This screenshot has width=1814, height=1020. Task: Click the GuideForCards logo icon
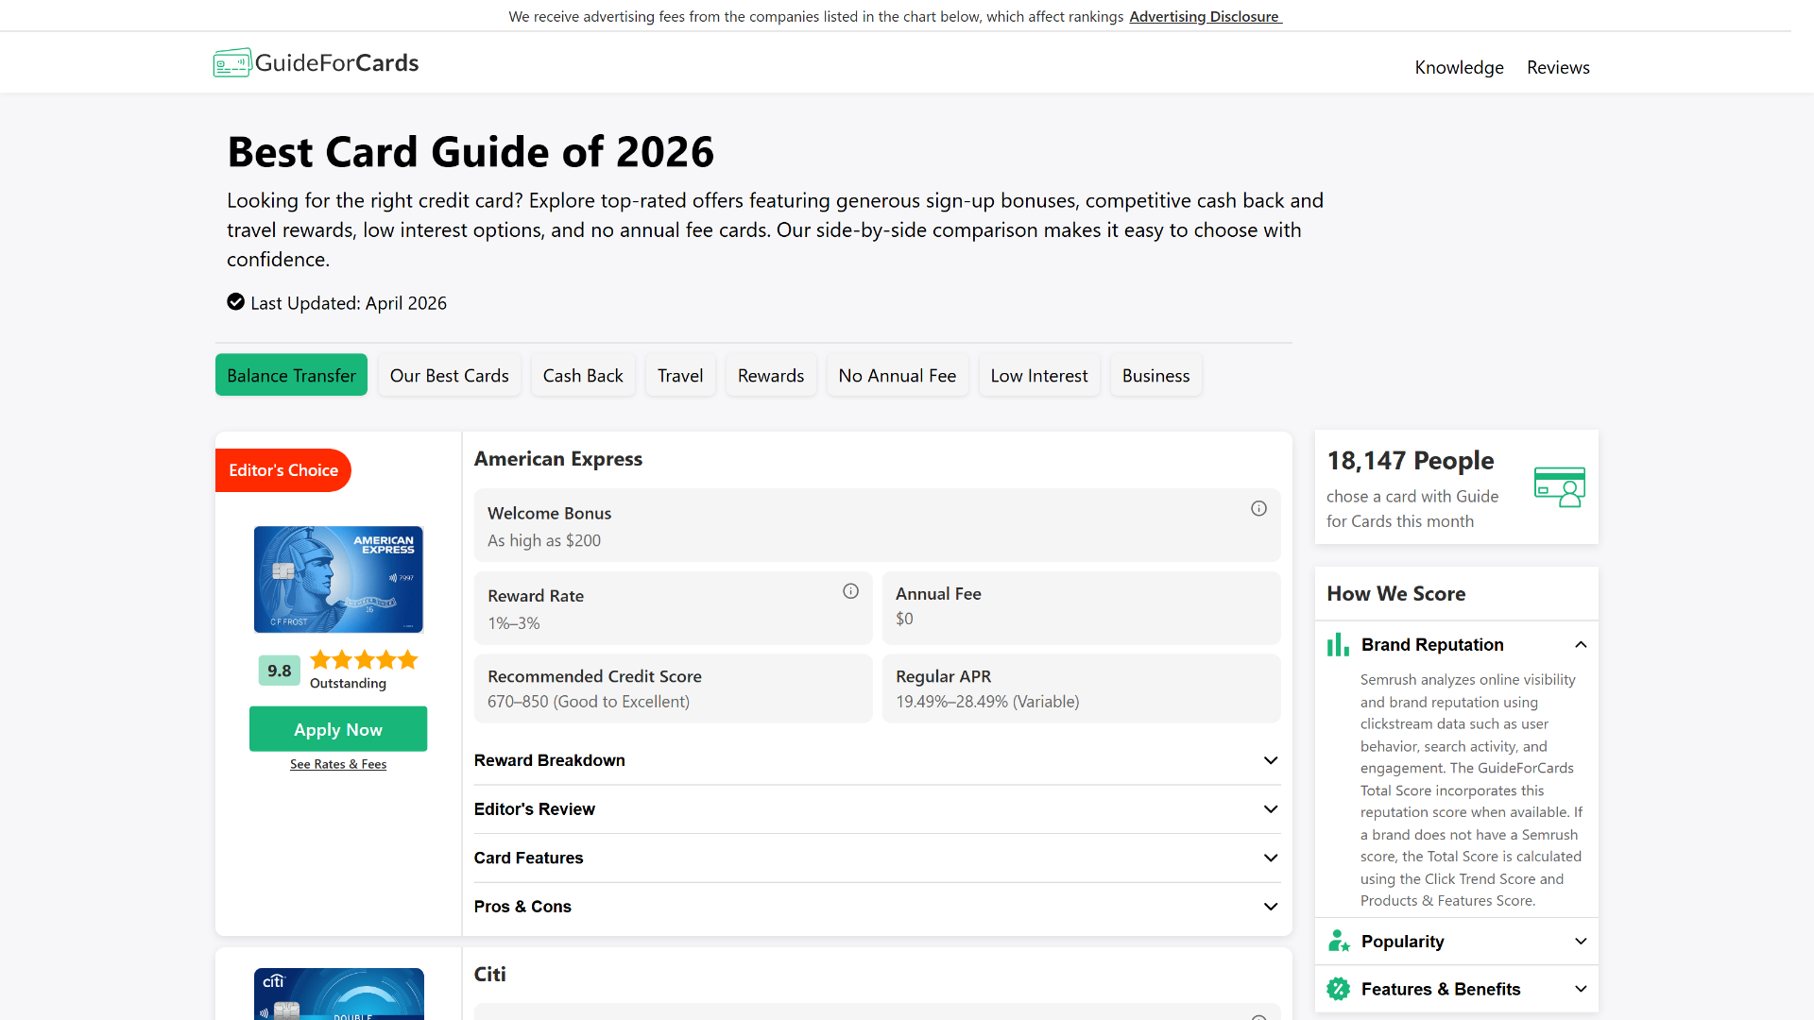[x=231, y=63]
